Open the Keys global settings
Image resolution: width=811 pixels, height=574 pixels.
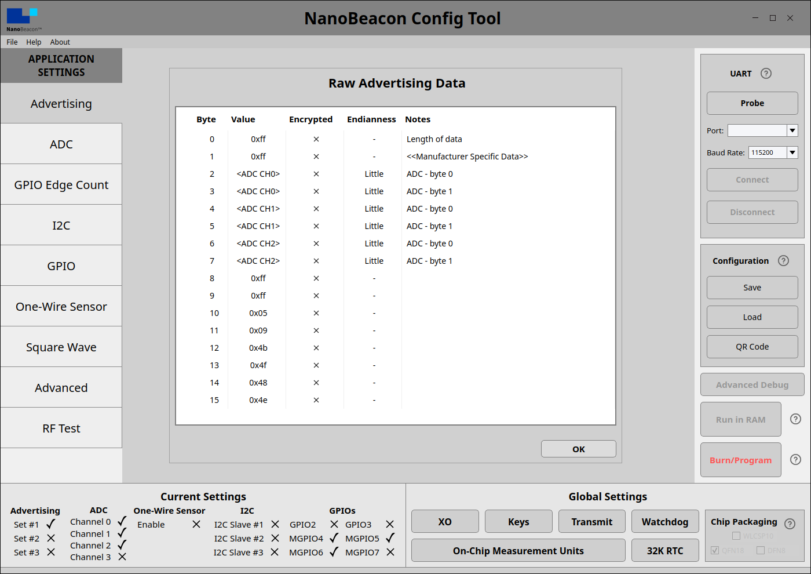(x=518, y=521)
